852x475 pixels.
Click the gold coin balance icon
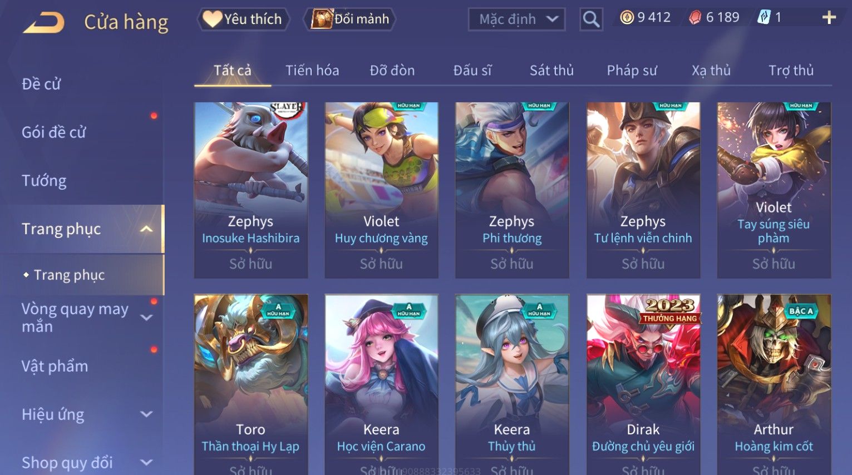point(627,18)
